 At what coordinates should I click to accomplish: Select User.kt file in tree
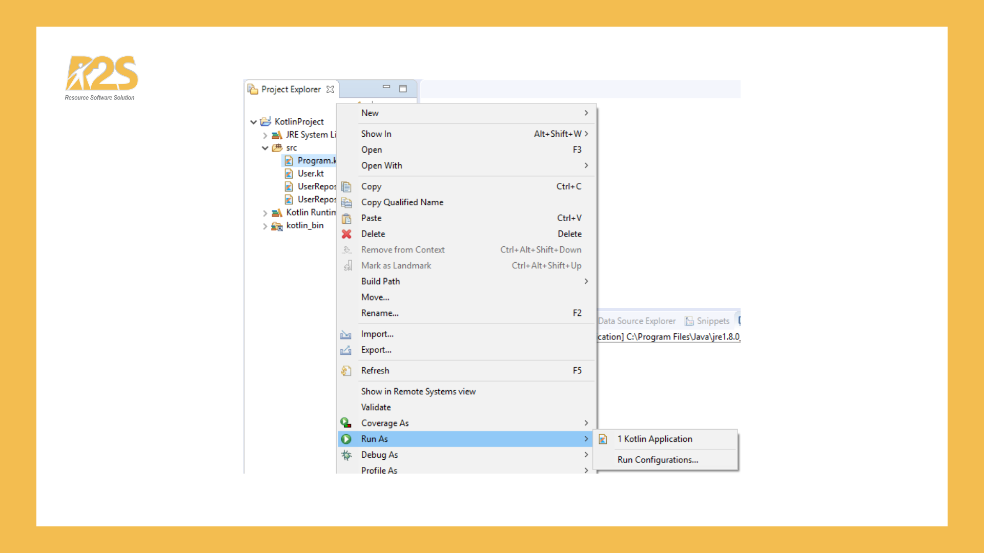pyautogui.click(x=310, y=174)
